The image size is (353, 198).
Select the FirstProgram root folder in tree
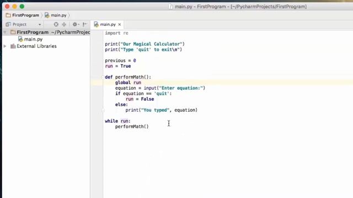(x=33, y=32)
